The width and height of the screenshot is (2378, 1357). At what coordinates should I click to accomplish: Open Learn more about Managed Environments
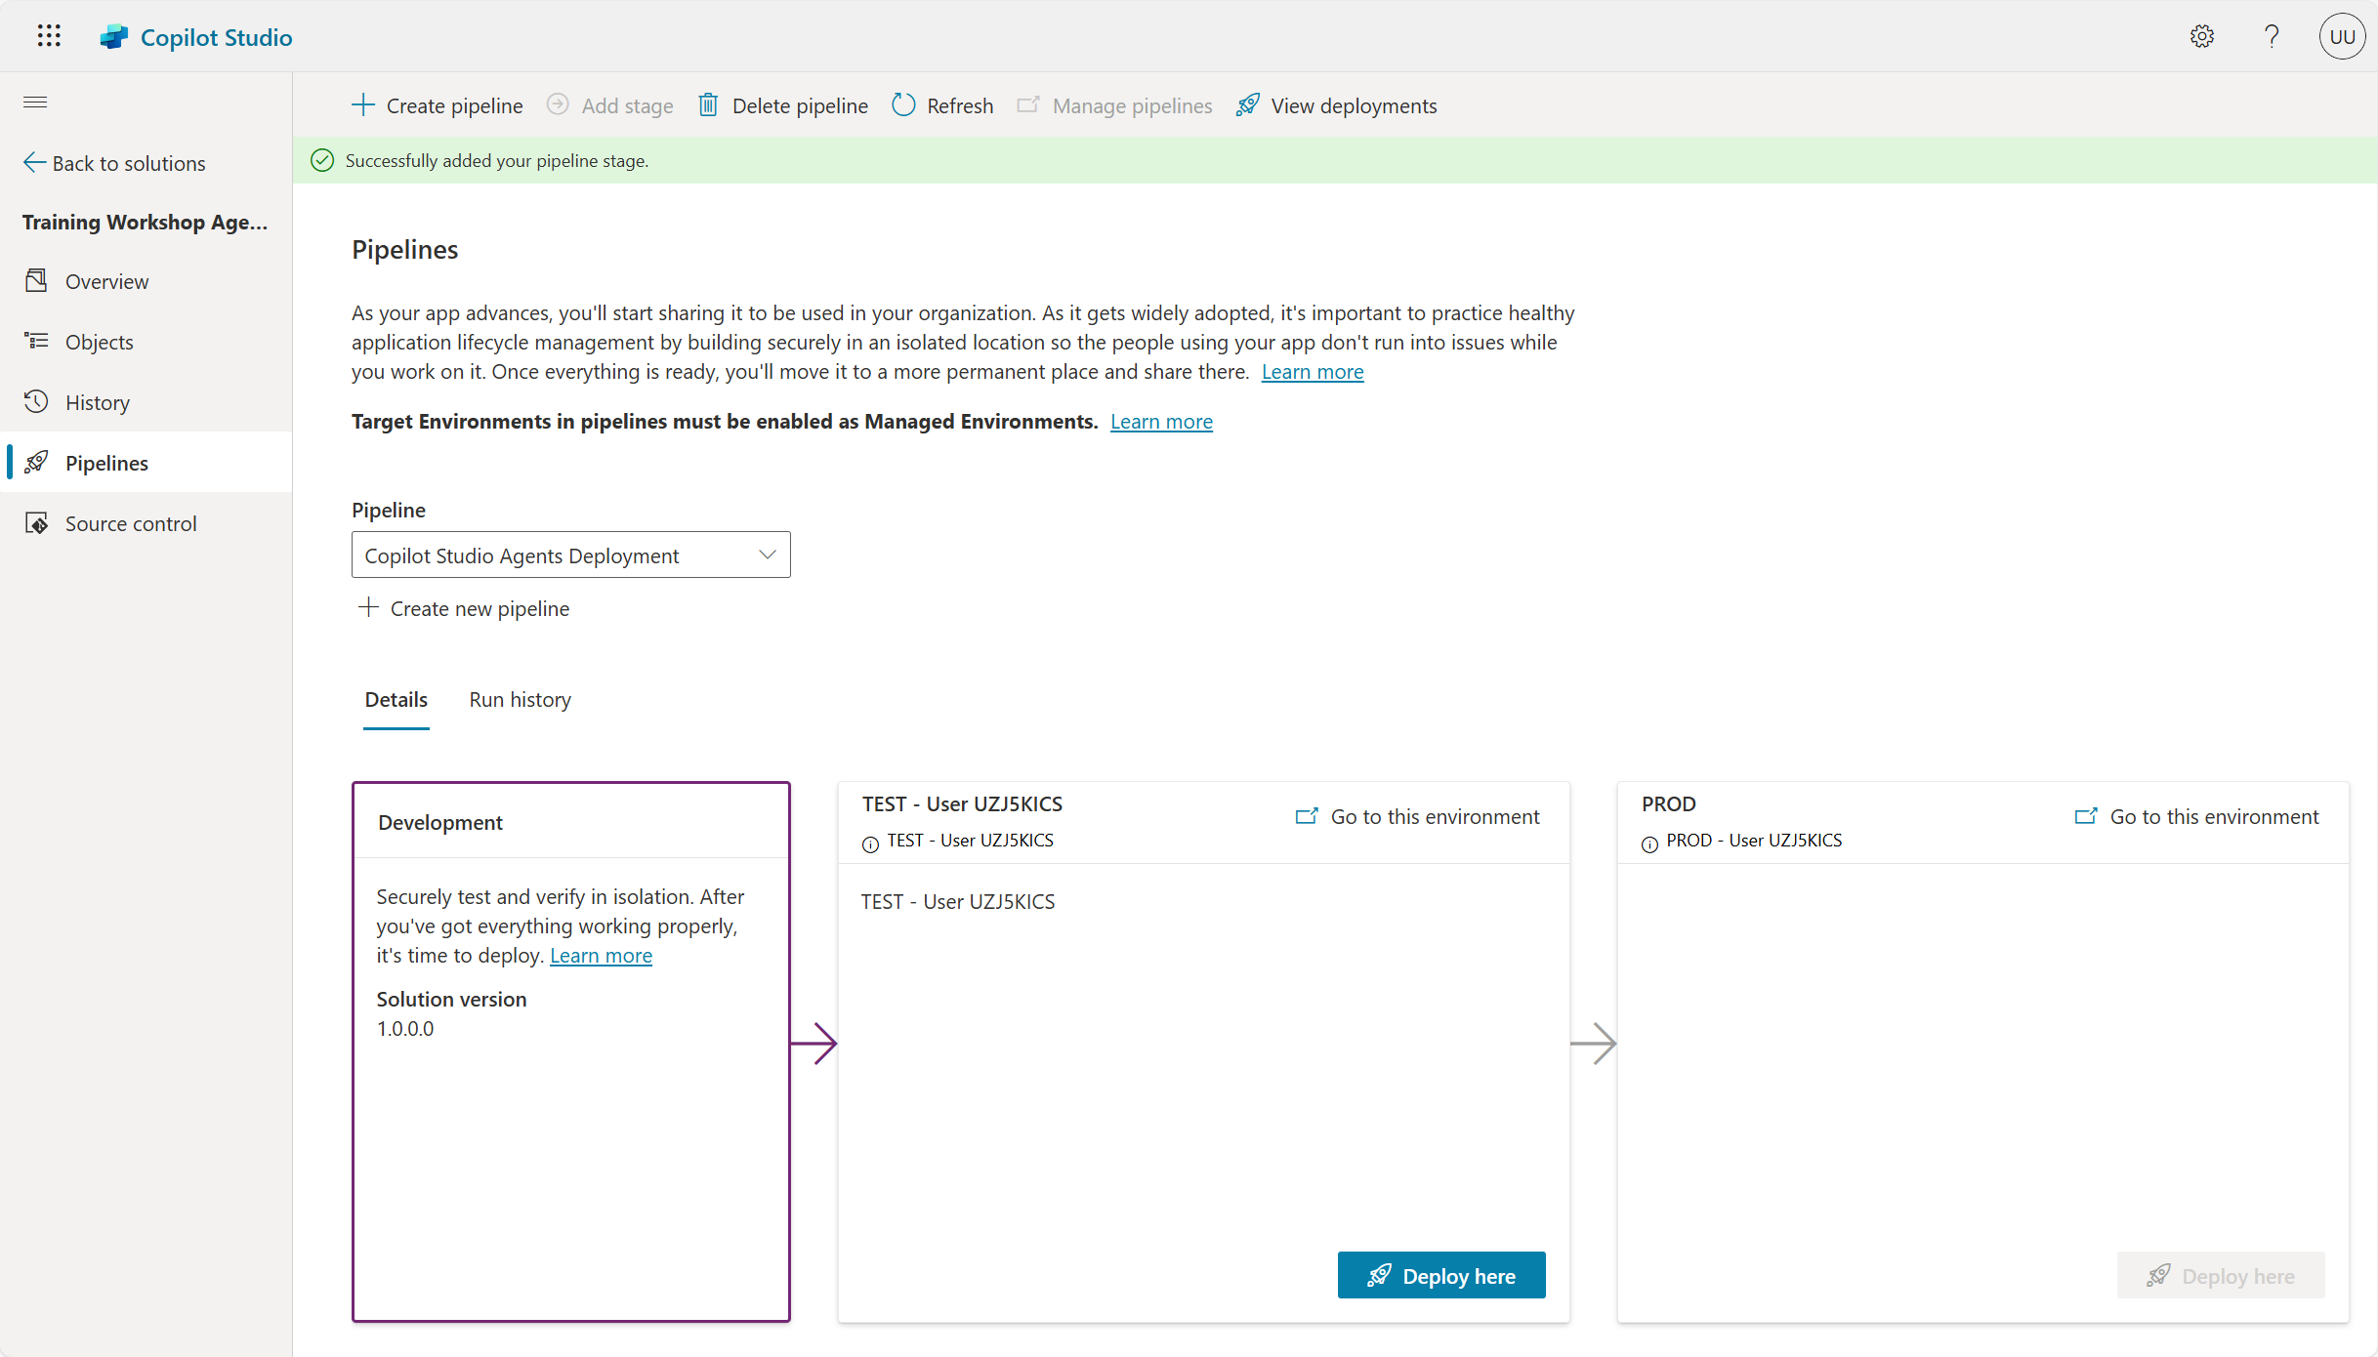[x=1161, y=421]
